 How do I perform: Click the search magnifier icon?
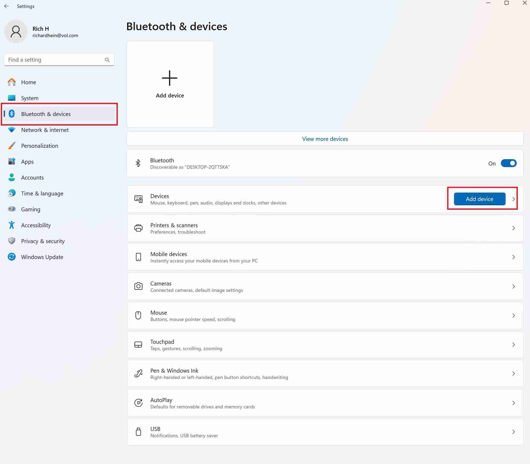(x=107, y=60)
